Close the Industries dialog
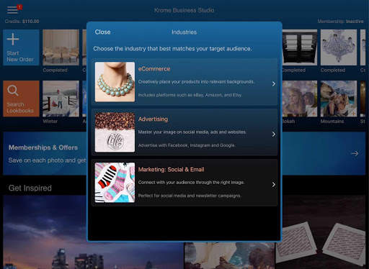369x269 pixels. 102,32
